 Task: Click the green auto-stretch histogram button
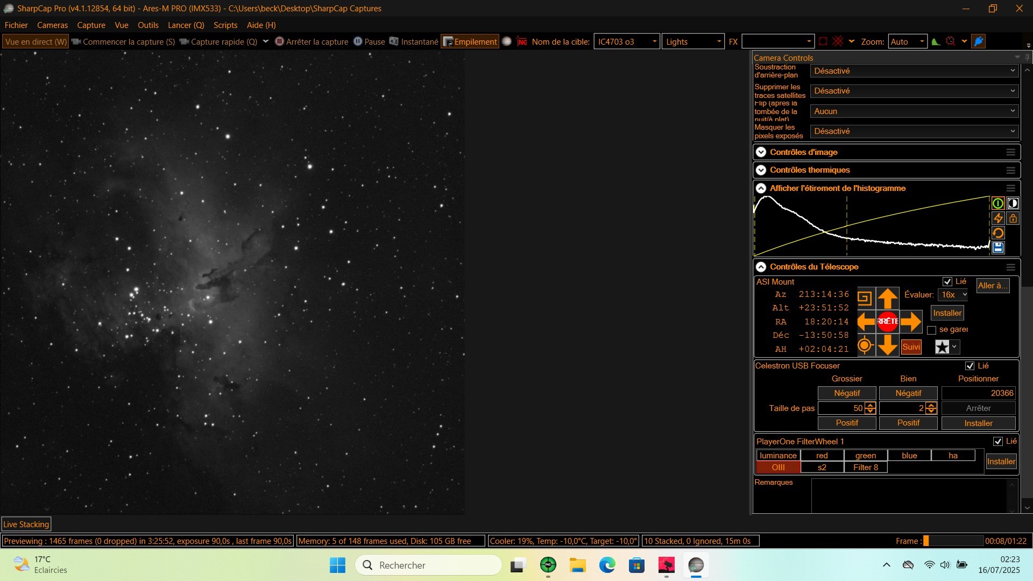pos(998,203)
